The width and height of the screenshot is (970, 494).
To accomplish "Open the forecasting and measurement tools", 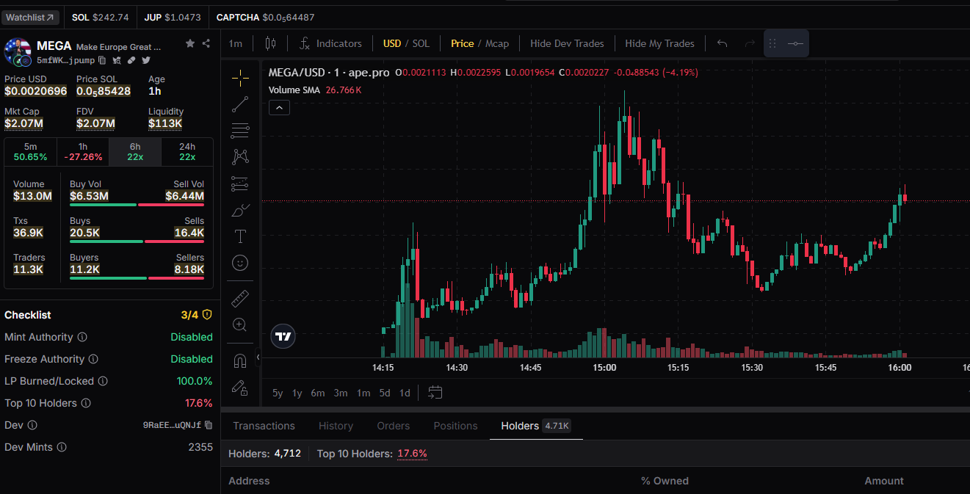I will pos(240,184).
